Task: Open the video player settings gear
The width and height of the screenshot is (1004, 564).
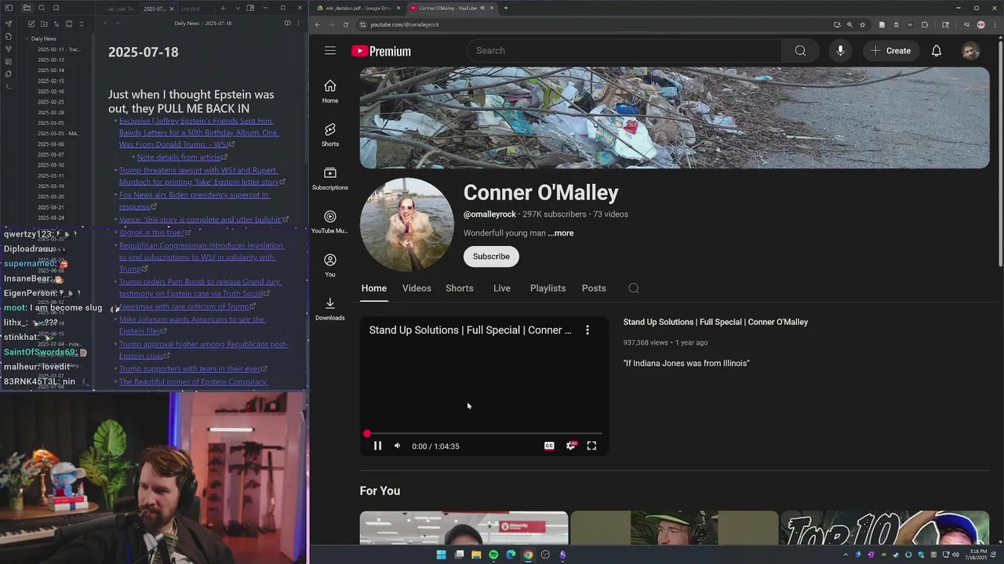Action: click(x=571, y=446)
